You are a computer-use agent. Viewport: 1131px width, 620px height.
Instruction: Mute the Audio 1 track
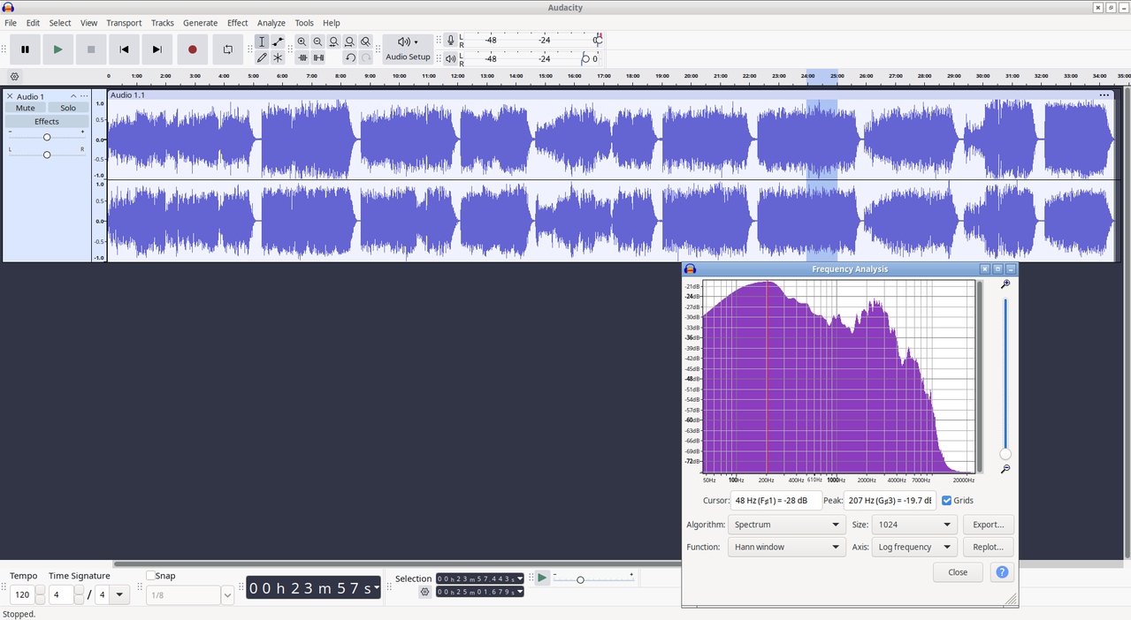pyautogui.click(x=26, y=108)
